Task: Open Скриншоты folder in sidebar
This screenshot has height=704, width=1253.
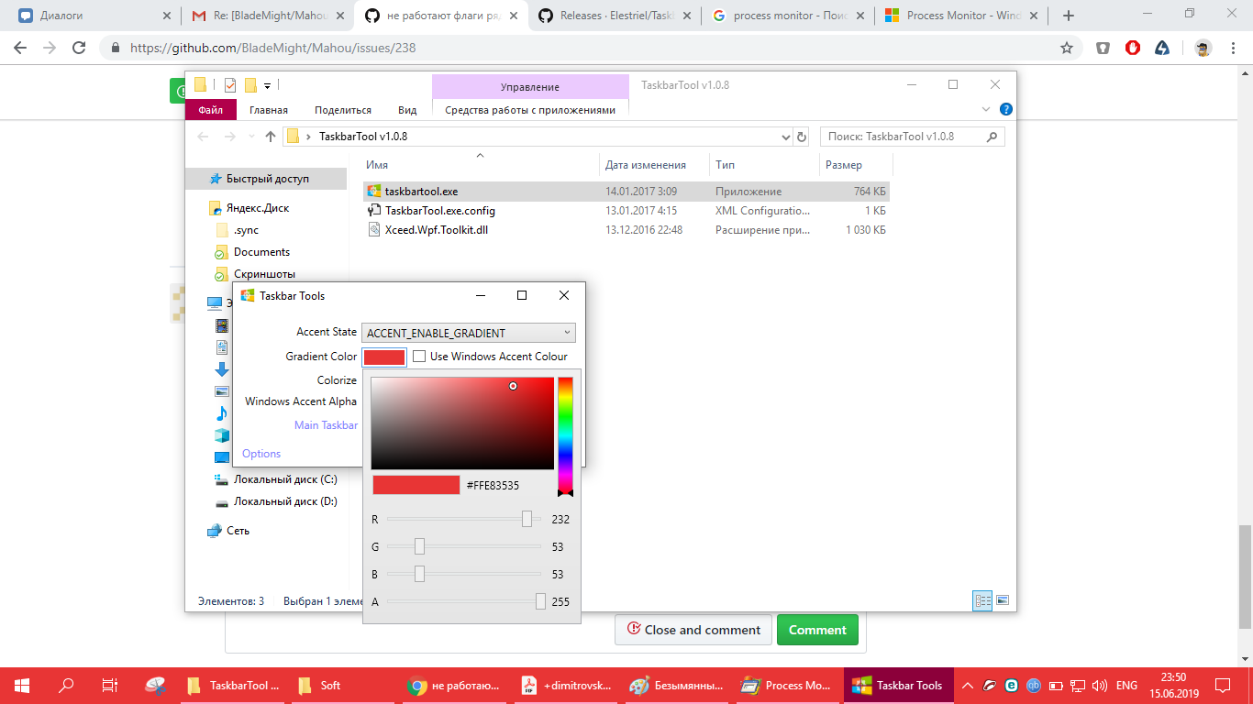Action: pos(264,274)
